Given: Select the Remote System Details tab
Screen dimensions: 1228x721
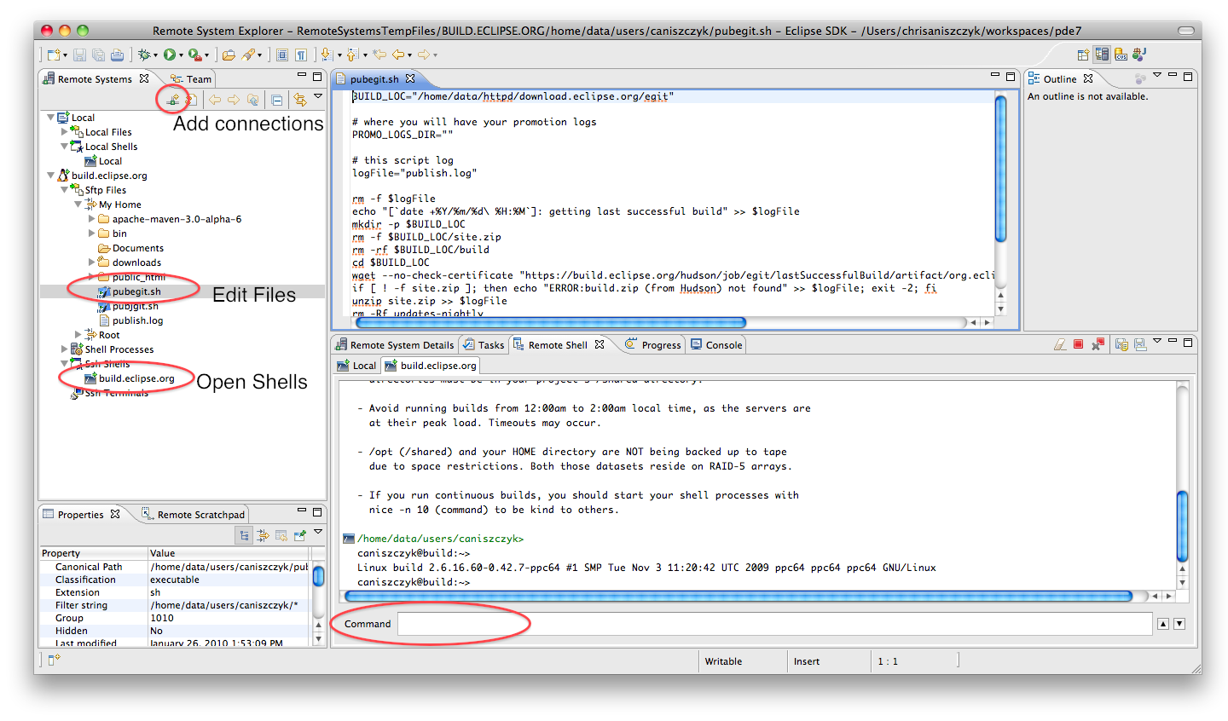Looking at the screenshot, I should (395, 345).
